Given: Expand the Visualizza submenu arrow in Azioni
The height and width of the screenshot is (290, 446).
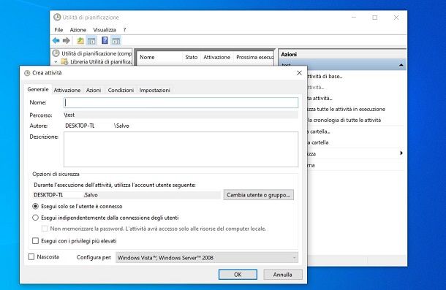Looking at the screenshot, I should point(401,153).
